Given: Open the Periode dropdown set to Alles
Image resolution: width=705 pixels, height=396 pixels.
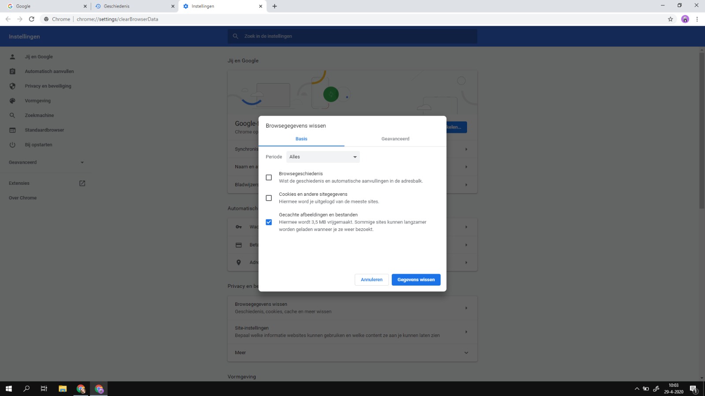Looking at the screenshot, I should [323, 157].
